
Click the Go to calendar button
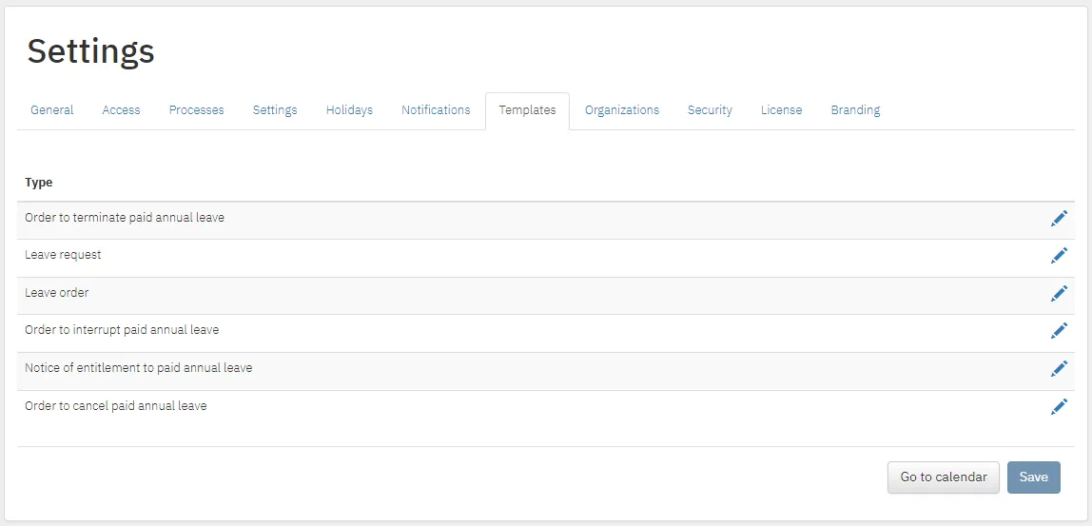pyautogui.click(x=943, y=477)
